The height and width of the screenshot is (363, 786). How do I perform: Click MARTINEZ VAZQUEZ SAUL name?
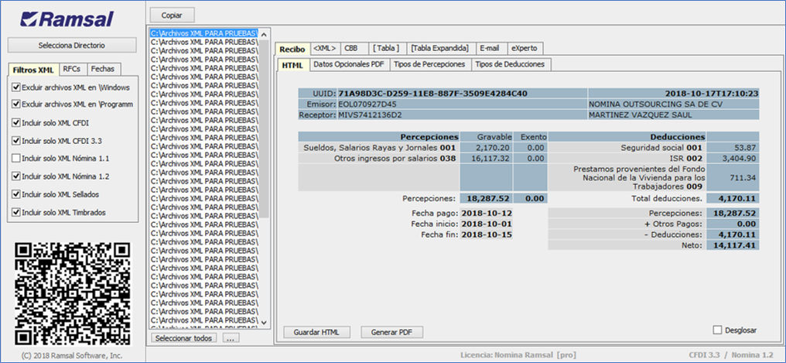[x=640, y=115]
